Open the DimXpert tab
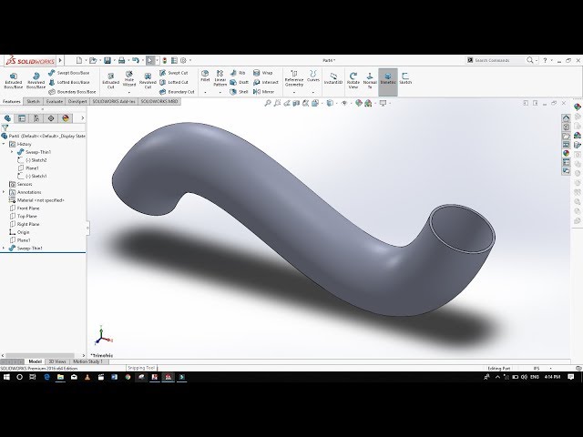The image size is (583, 437). (77, 101)
